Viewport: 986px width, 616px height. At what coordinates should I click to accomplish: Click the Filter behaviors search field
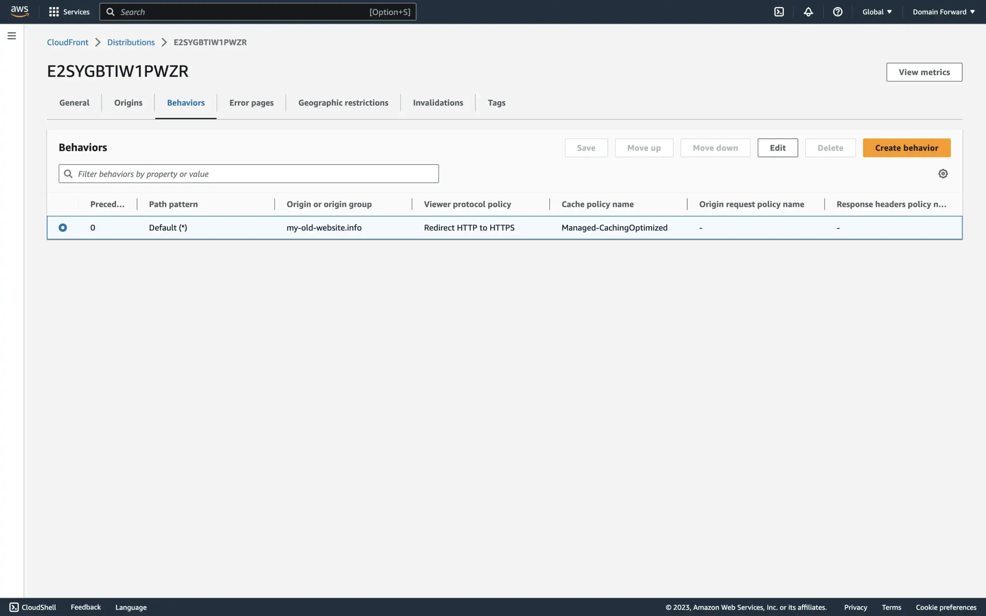(248, 173)
